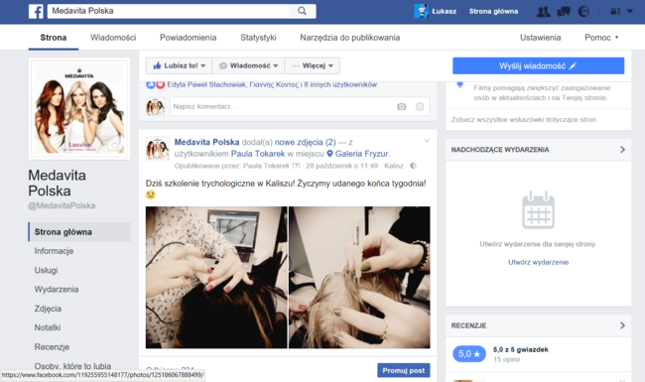The image size is (645, 382).
Task: Click the Galeria Fryzur location pin icon
Action: (x=329, y=154)
